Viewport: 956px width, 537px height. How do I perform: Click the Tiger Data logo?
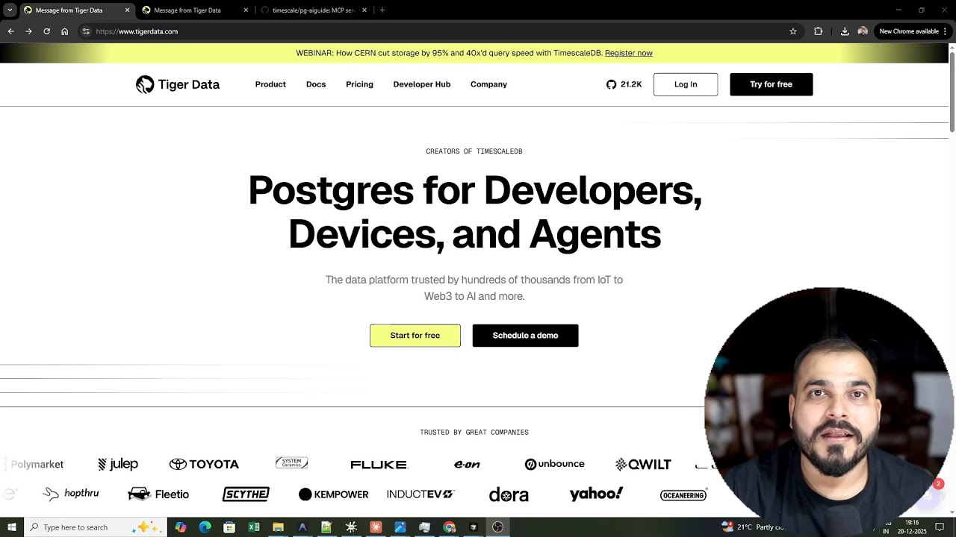tap(178, 84)
